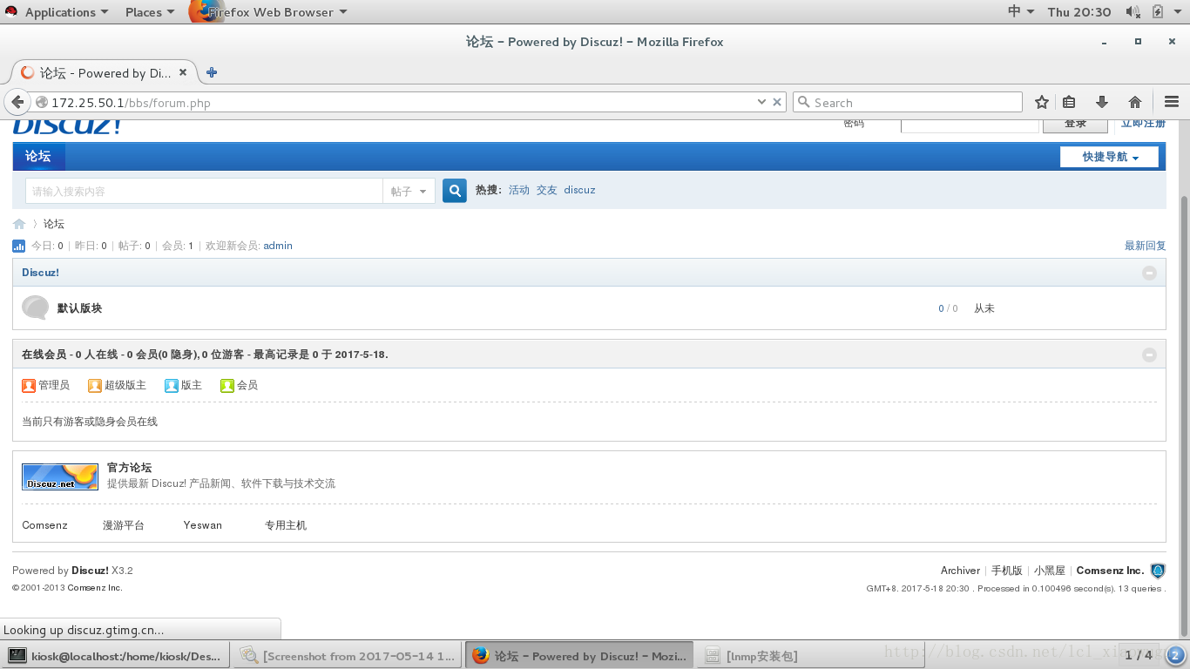1190x669 pixels.
Task: Open the 默认版块 forum board
Action: tap(79, 308)
